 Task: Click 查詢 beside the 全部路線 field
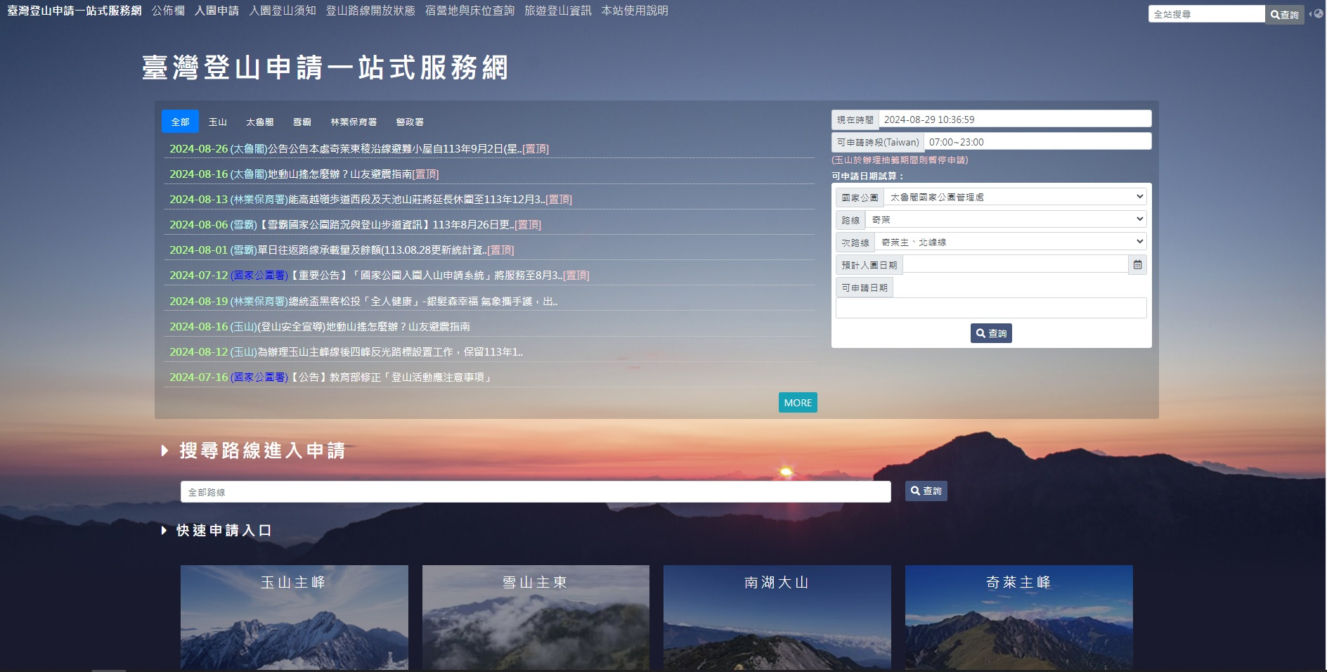point(926,491)
